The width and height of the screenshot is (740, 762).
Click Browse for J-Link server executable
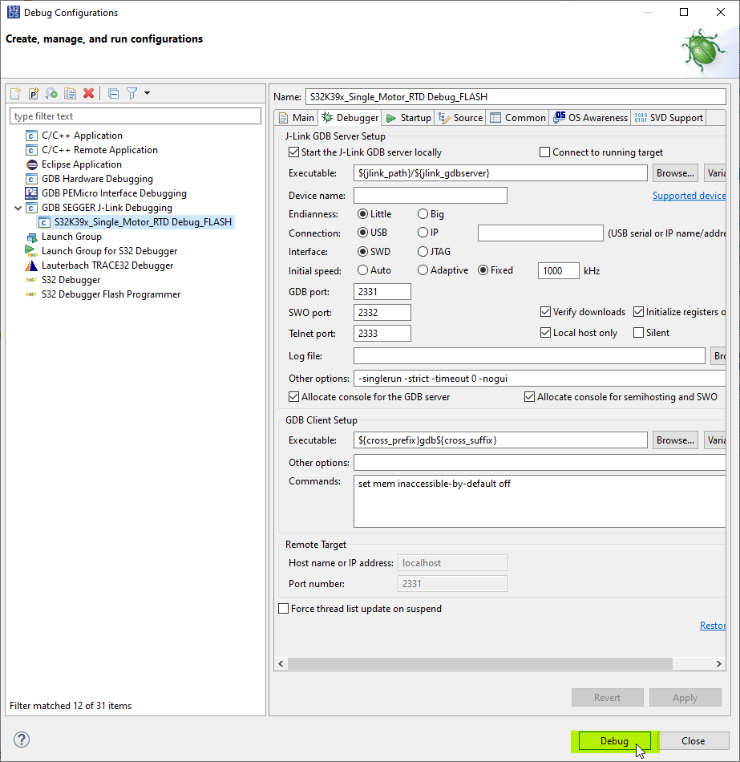click(675, 173)
